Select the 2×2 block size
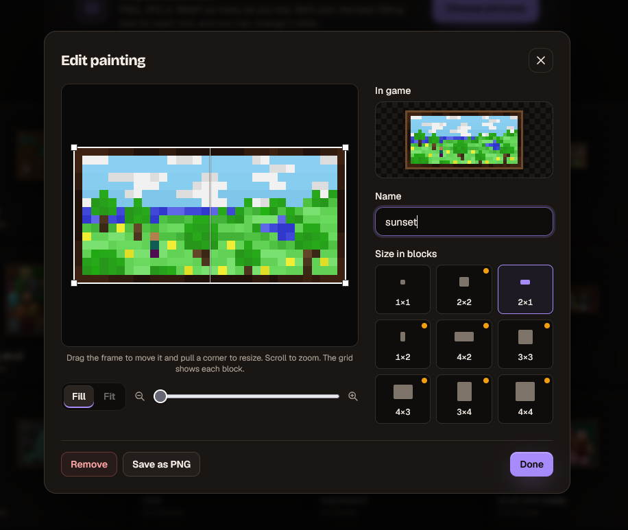The height and width of the screenshot is (530, 628). (463, 289)
